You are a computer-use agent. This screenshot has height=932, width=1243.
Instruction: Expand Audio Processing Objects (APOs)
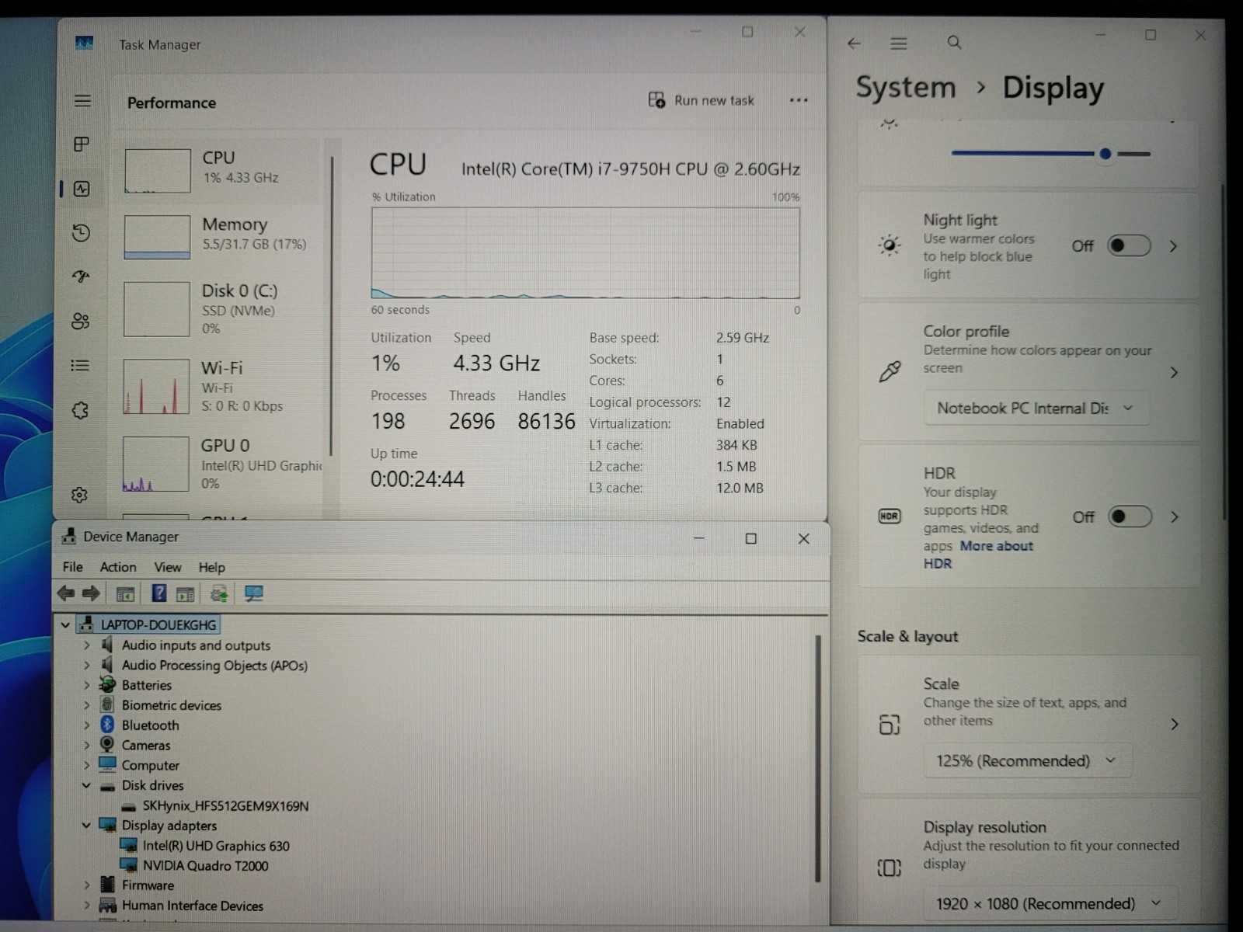(x=86, y=665)
